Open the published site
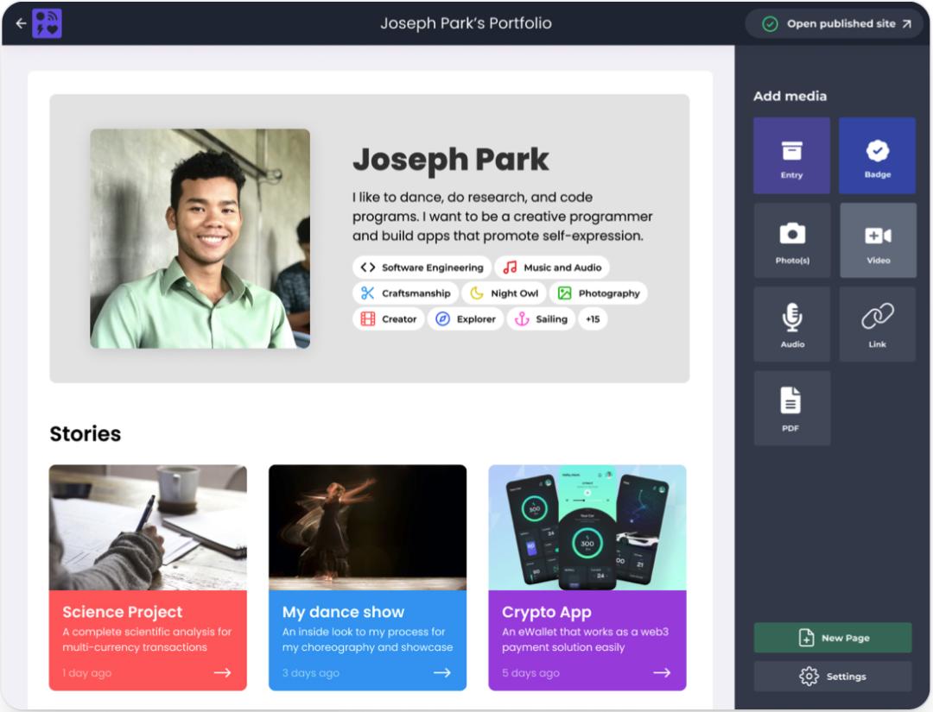Image resolution: width=933 pixels, height=712 pixels. [836, 24]
